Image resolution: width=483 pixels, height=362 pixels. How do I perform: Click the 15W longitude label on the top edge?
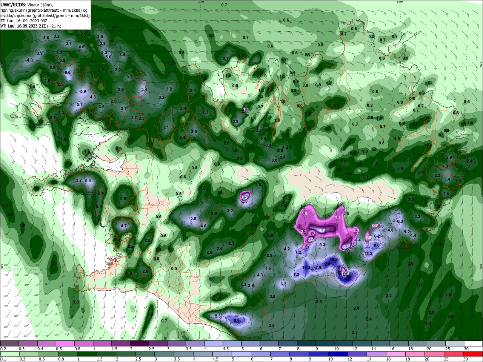(400, 2)
